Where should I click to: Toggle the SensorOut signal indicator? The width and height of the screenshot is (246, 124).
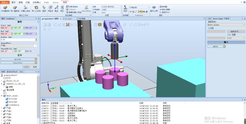36,63
